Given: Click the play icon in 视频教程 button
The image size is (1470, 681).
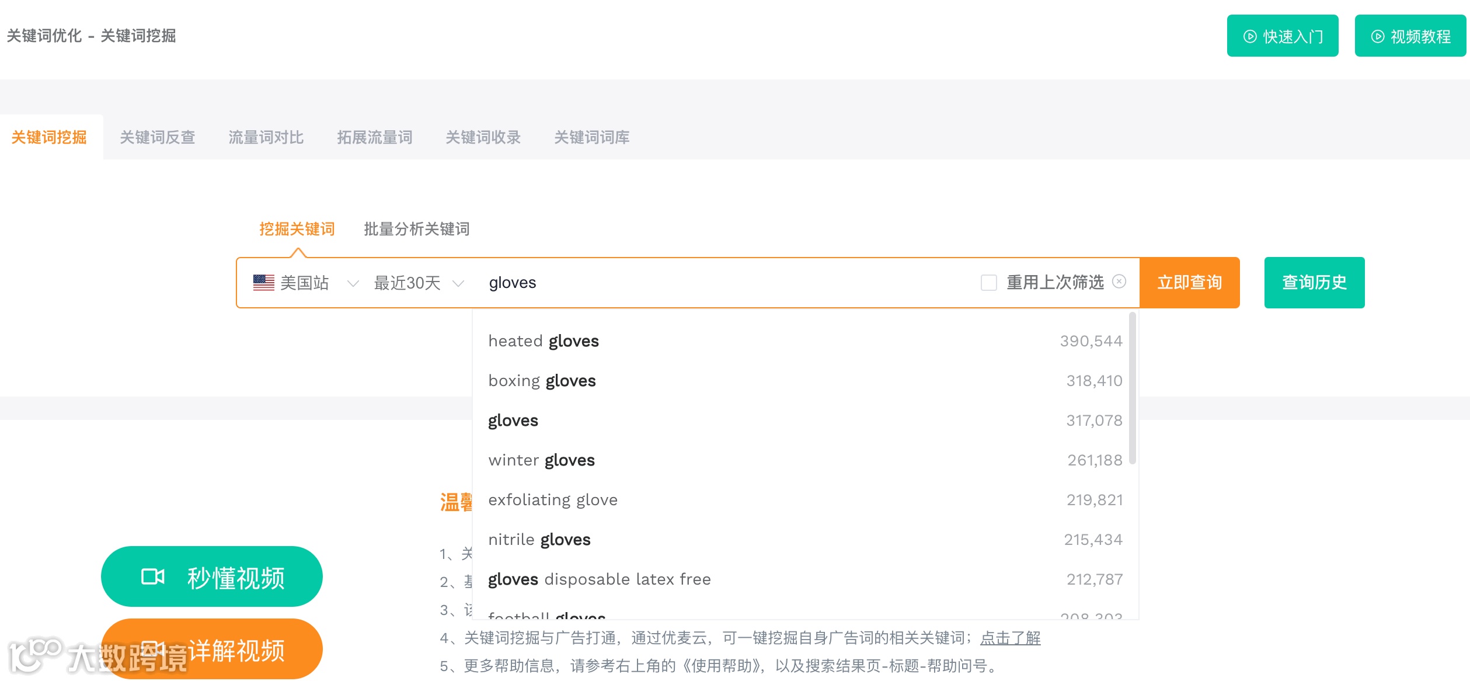Looking at the screenshot, I should 1377,36.
